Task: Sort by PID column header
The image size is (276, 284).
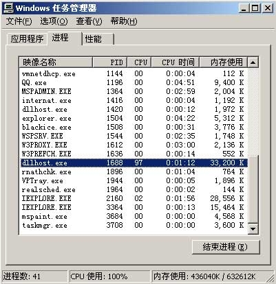Action: click(x=109, y=62)
